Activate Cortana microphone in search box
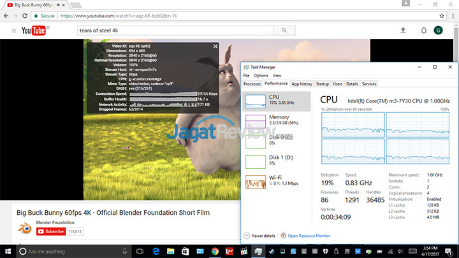This screenshot has height=258, width=459. (125, 251)
